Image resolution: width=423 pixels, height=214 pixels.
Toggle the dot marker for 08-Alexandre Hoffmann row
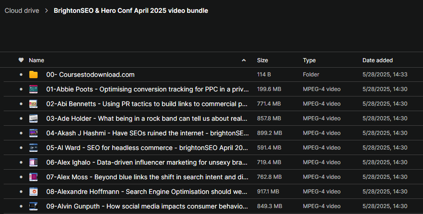21,192
